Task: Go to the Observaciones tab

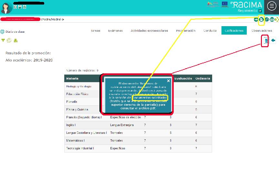Action: coord(262,31)
